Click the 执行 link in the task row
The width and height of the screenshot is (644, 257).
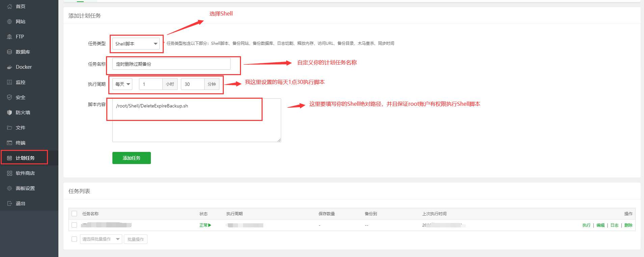coord(586,225)
